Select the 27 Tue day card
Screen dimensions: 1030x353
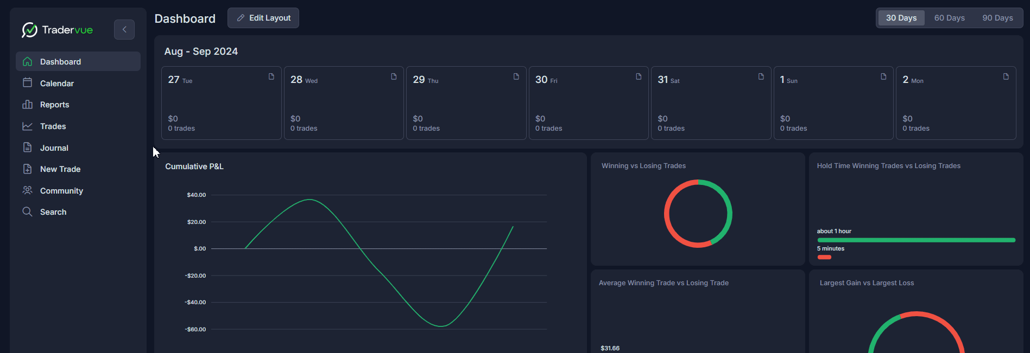pyautogui.click(x=222, y=103)
